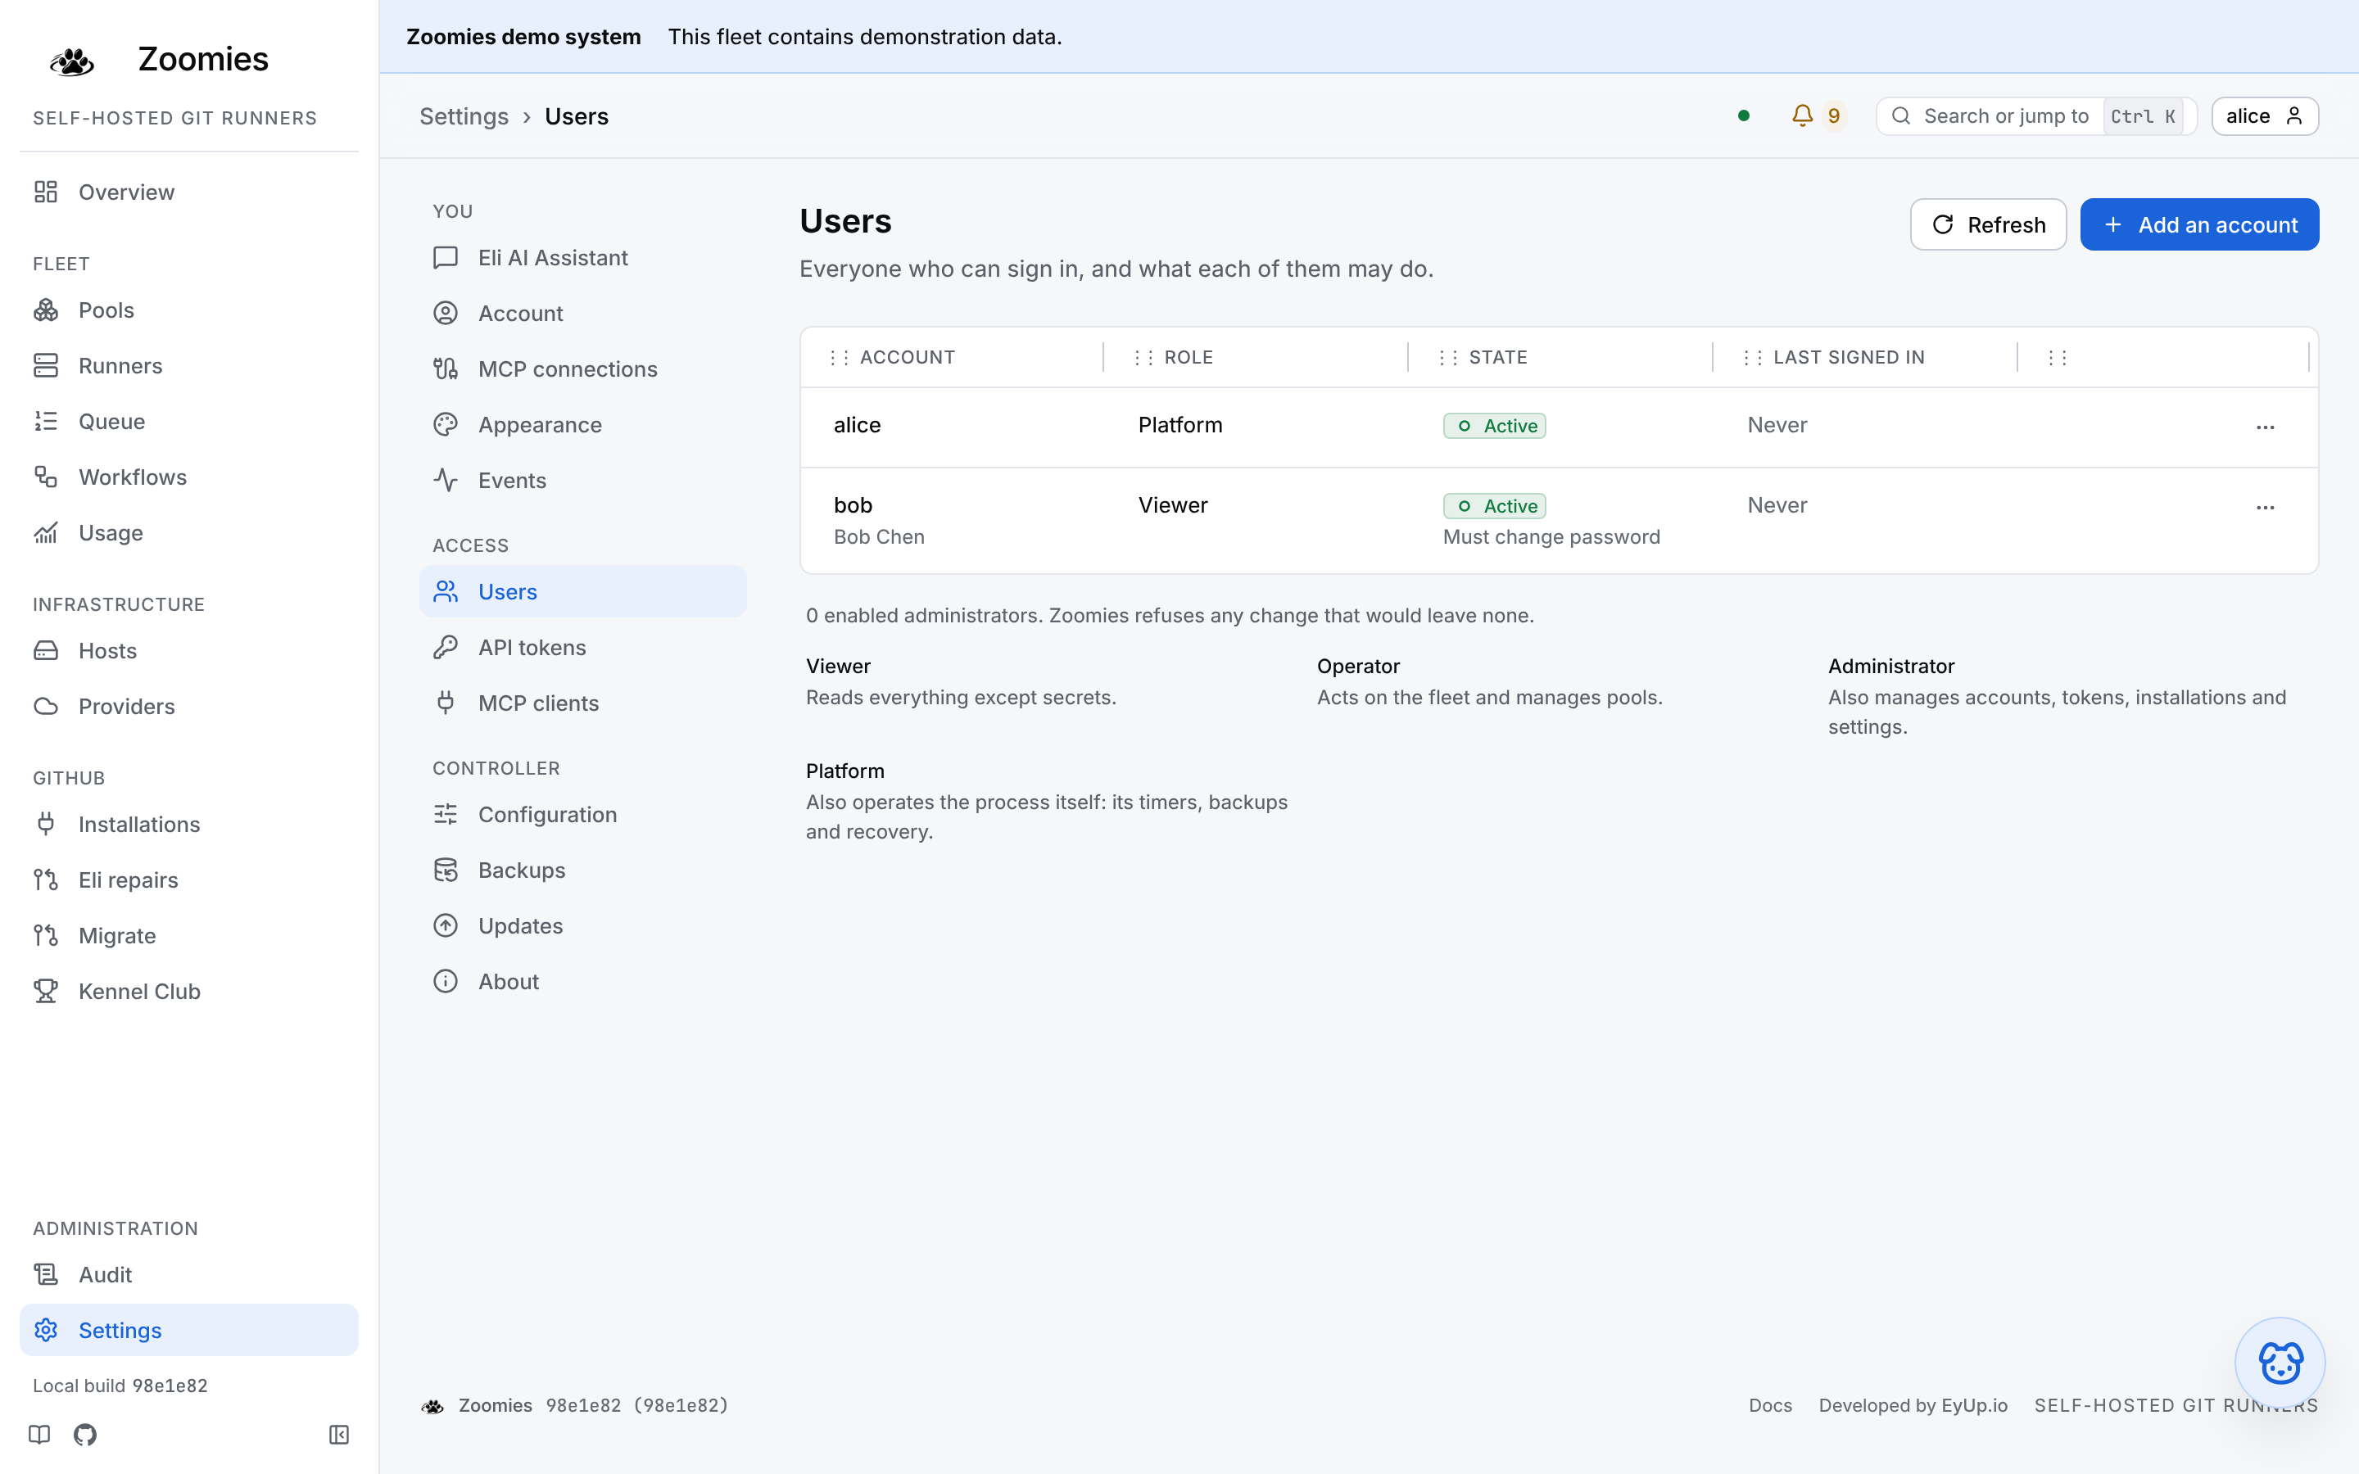This screenshot has height=1474, width=2359.
Task: Click the Last Signed In column handle
Action: [x=1753, y=358]
